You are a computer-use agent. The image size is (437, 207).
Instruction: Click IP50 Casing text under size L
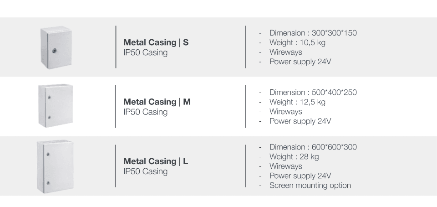pos(146,171)
